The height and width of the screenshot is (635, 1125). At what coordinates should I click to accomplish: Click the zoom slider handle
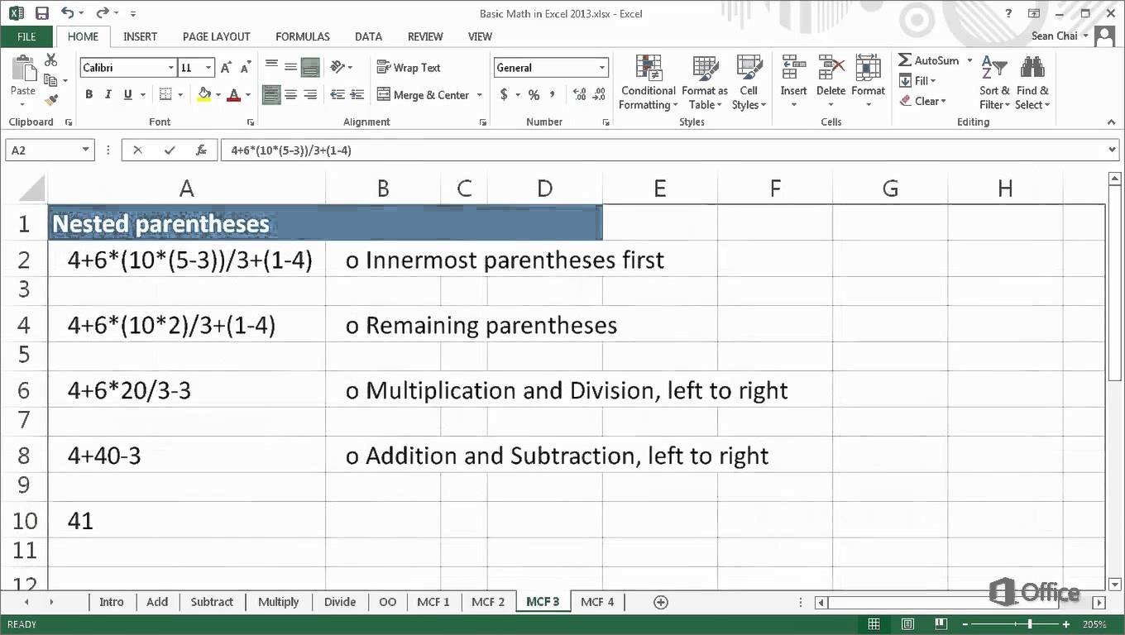click(x=1029, y=624)
